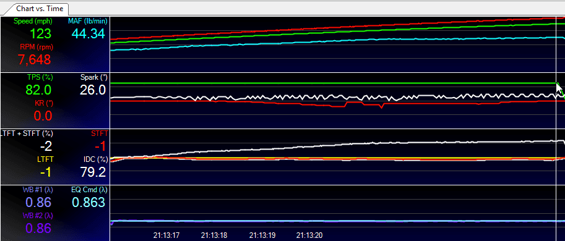The width and height of the screenshot is (565, 241).
Task: Select the yellow LTFT value -1
Action: 46,172
